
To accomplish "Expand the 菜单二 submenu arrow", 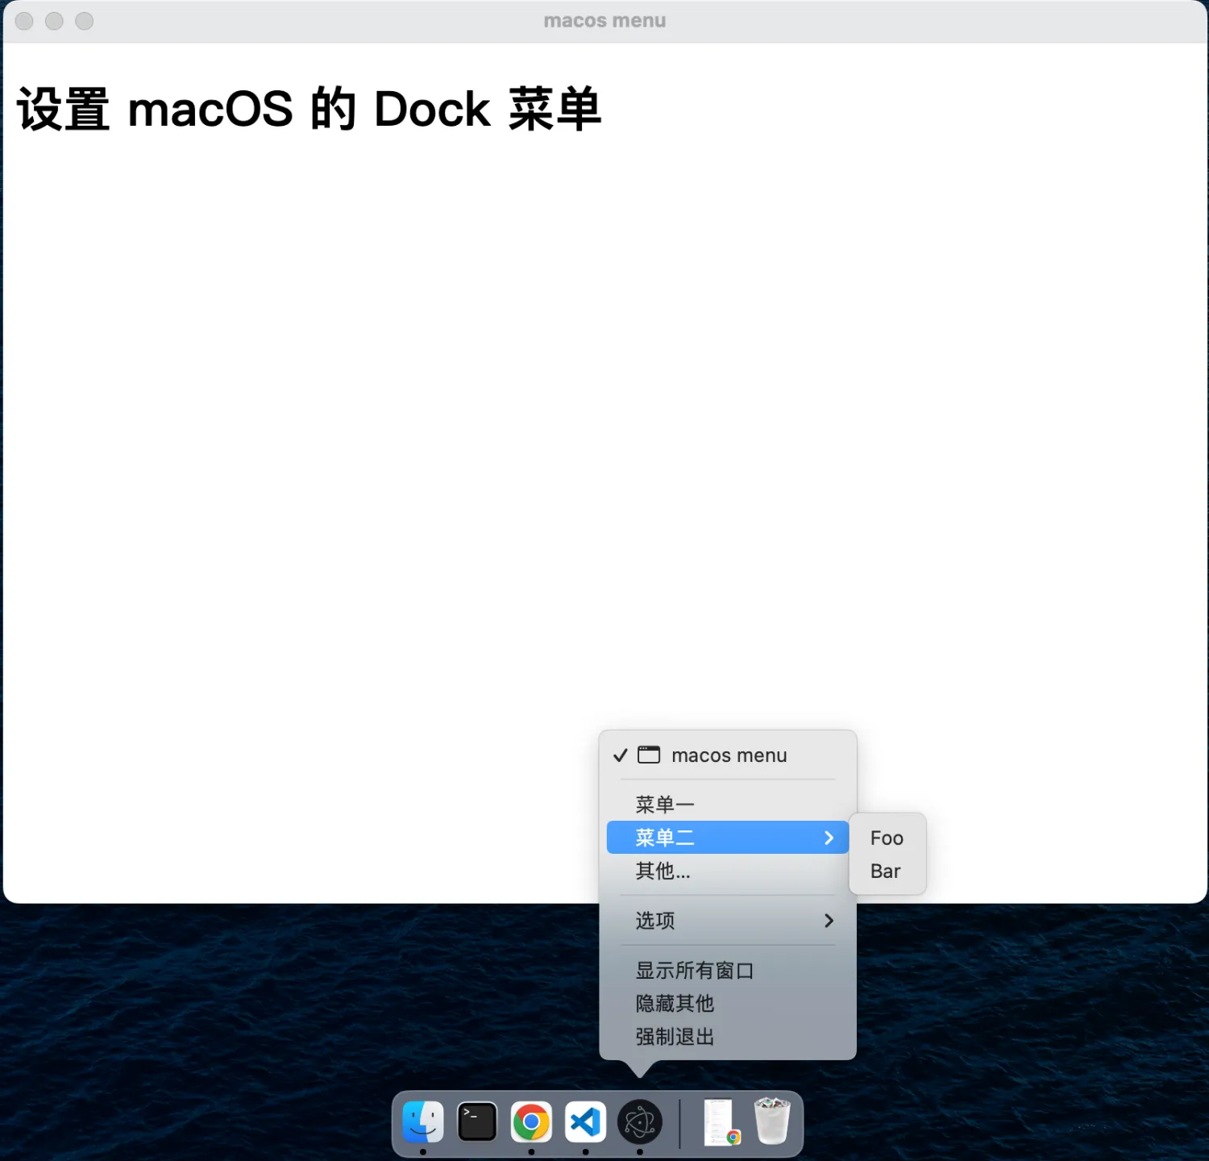I will [x=829, y=838].
